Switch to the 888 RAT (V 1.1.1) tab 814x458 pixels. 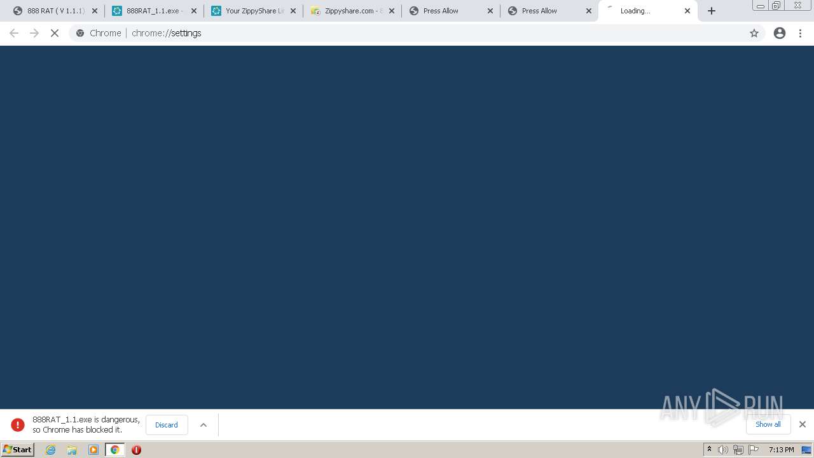point(49,11)
